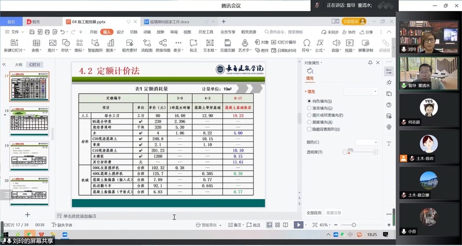The image size is (462, 246).
Task: Click the Apply to All button
Action: 315,212
